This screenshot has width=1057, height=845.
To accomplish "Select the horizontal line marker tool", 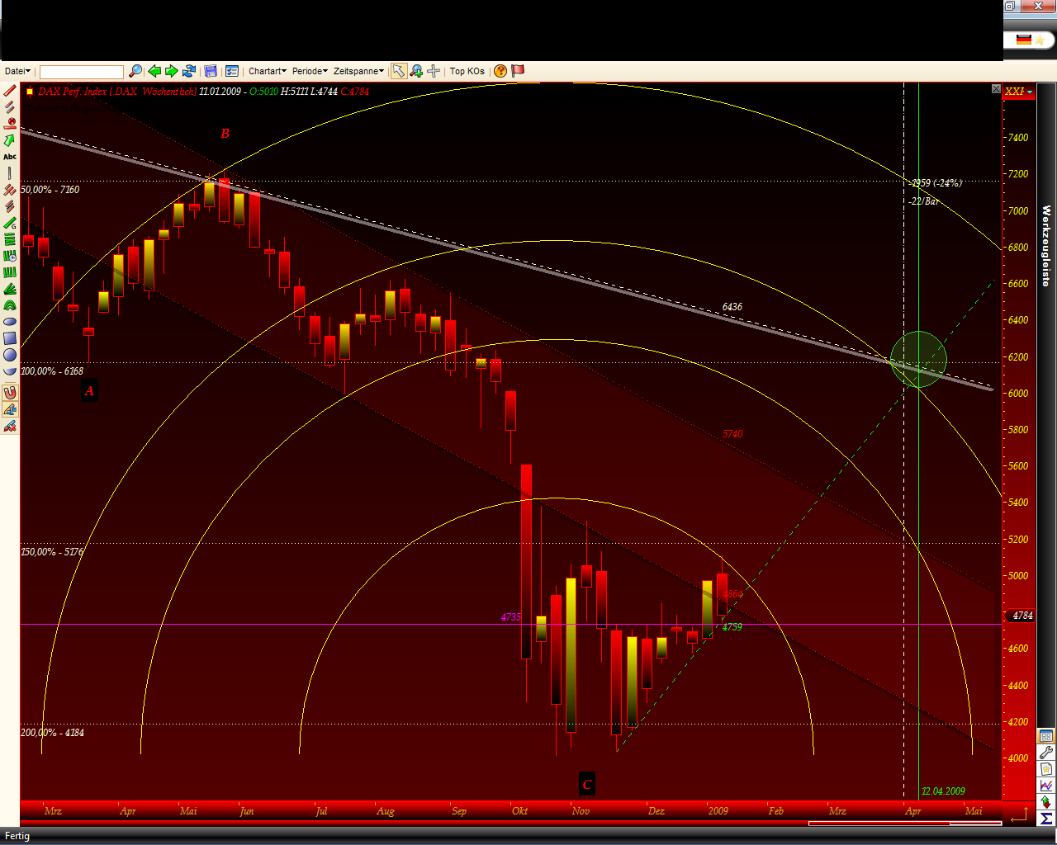I will click(10, 124).
